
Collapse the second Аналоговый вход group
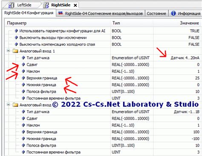pyautogui.click(x=9, y=105)
